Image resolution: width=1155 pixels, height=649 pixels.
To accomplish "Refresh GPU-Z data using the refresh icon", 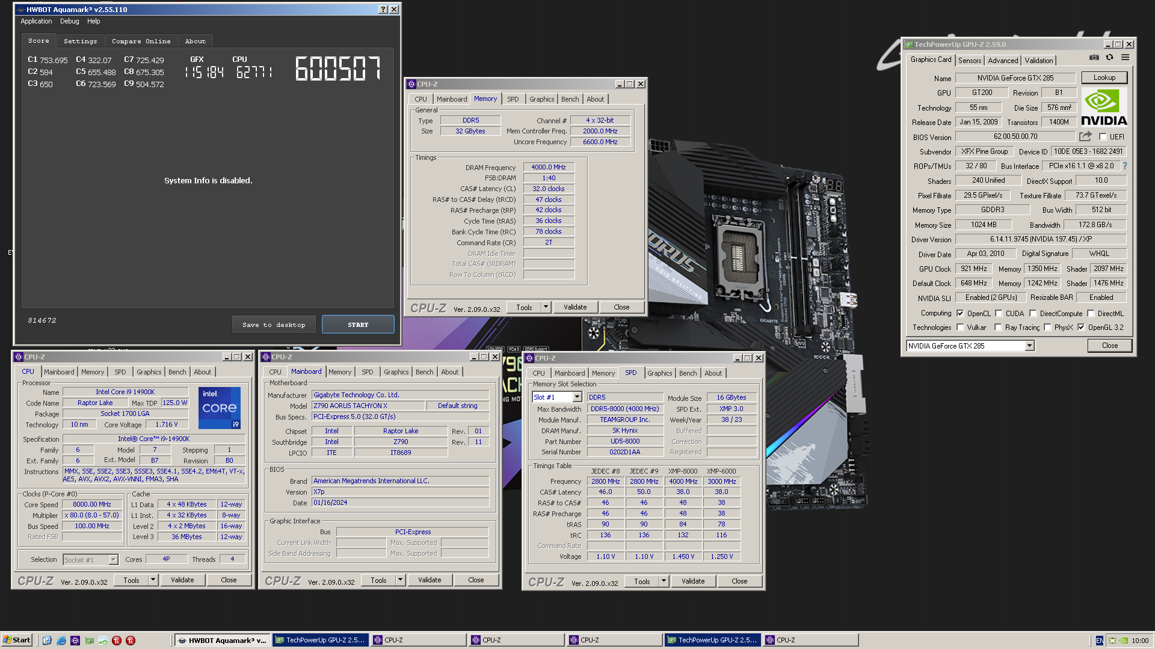I will tap(1109, 58).
